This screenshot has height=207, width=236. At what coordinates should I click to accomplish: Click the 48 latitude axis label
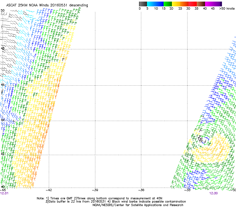click(x=3, y=48)
